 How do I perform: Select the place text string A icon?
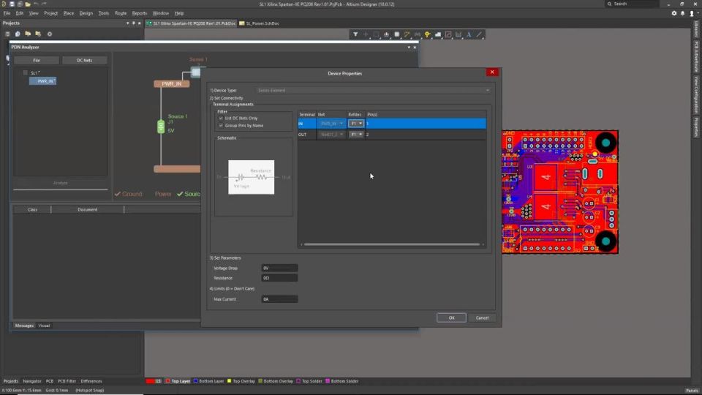(469, 34)
